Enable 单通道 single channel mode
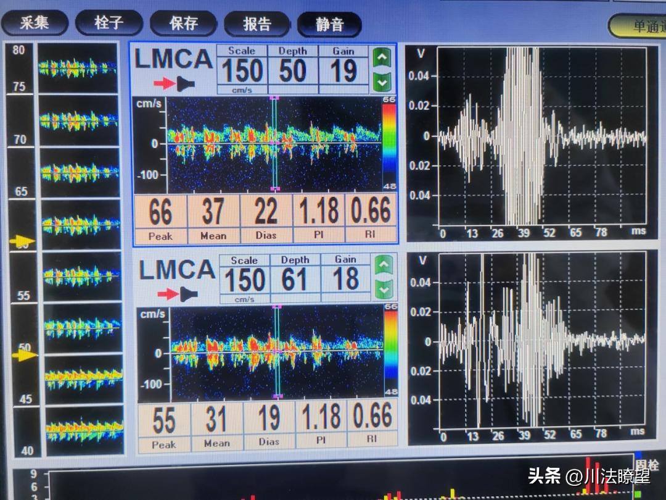Viewport: 666px width, 500px height. point(642,25)
